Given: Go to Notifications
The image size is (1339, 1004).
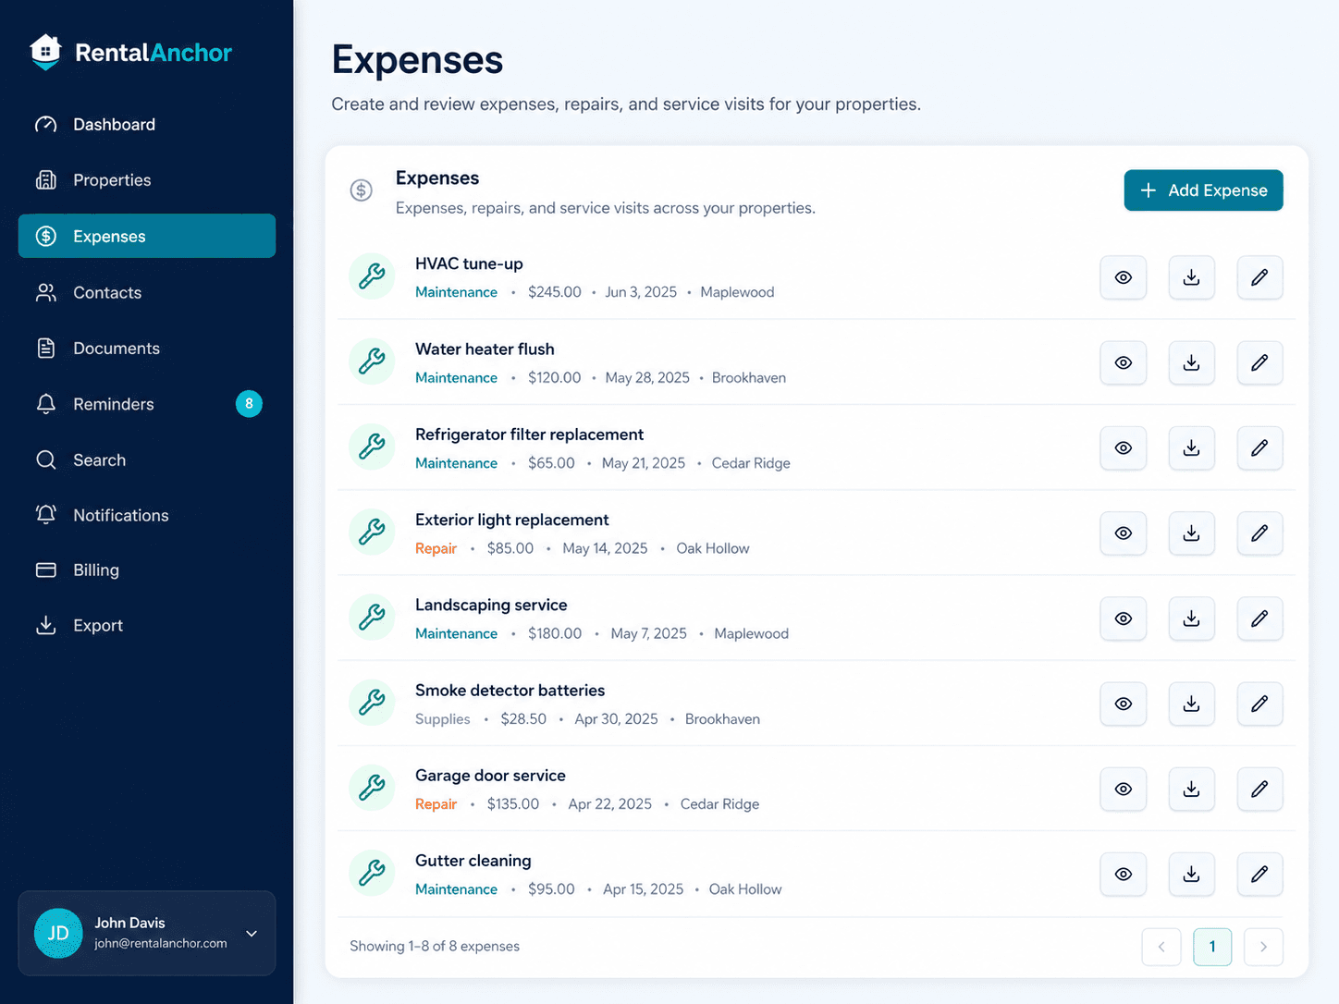Looking at the screenshot, I should pyautogui.click(x=147, y=515).
